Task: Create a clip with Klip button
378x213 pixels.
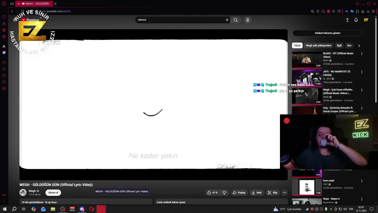Action: click(273, 193)
